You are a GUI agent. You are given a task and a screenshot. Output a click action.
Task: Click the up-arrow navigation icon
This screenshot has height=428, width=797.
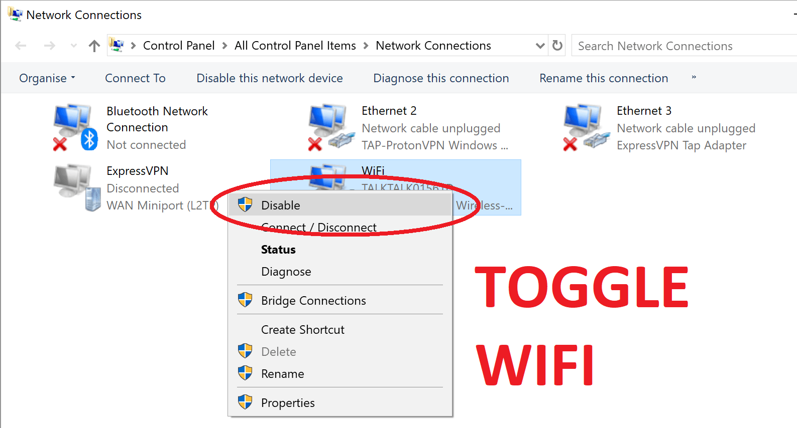tap(94, 46)
